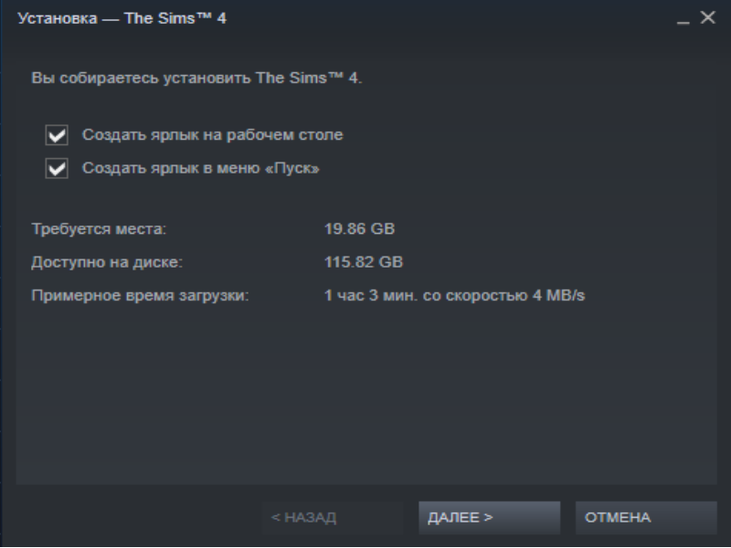The image size is (731, 548).
Task: Close the Sims 4 install dialog
Action: pos(707,17)
